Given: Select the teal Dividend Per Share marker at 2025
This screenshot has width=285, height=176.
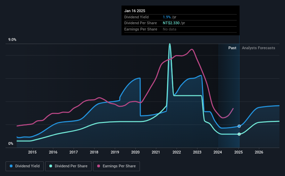Looking at the screenshot, I should tap(239, 134).
